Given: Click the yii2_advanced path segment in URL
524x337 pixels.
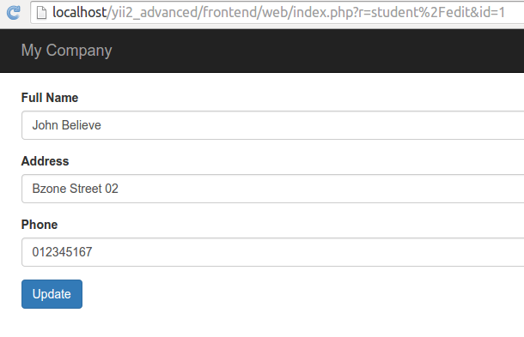Looking at the screenshot, I should tap(155, 12).
